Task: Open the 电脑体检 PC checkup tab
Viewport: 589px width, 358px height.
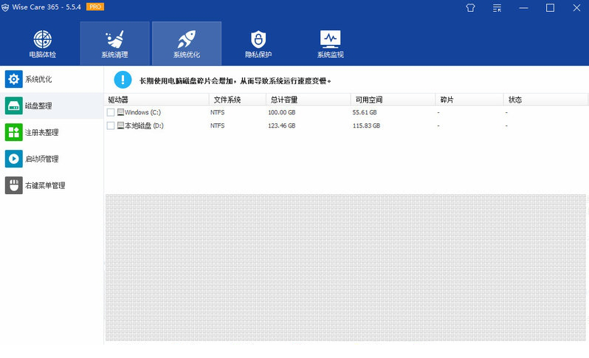Action: [43, 44]
